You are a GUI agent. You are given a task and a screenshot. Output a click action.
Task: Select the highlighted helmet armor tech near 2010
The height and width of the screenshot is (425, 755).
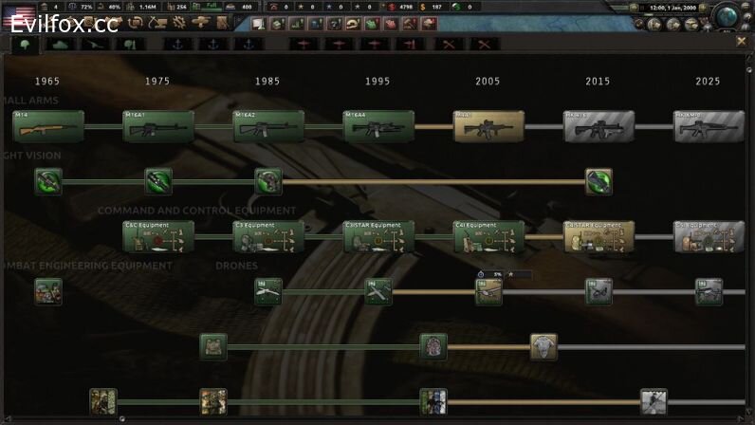pos(543,346)
